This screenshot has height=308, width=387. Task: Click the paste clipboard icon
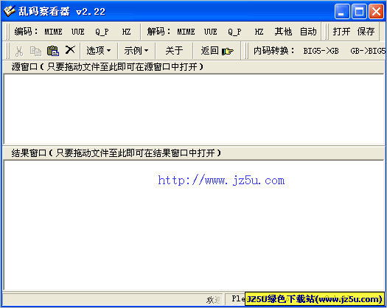tap(52, 51)
